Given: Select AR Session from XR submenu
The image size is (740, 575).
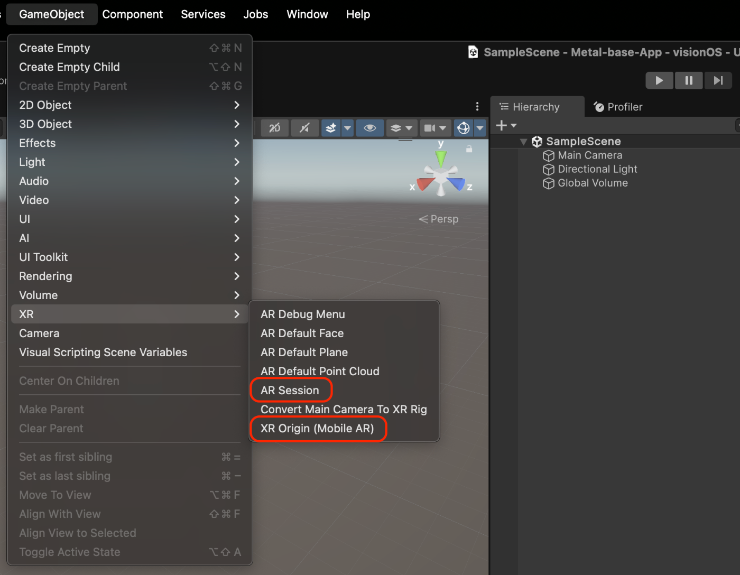Looking at the screenshot, I should pos(344,391).
